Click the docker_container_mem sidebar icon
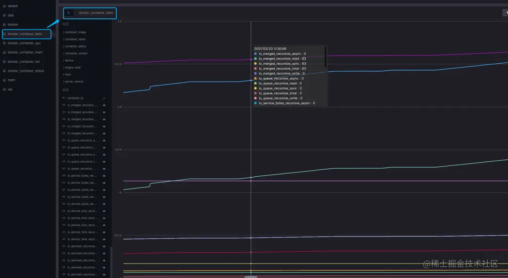The height and width of the screenshot is (278, 508). [x=4, y=53]
